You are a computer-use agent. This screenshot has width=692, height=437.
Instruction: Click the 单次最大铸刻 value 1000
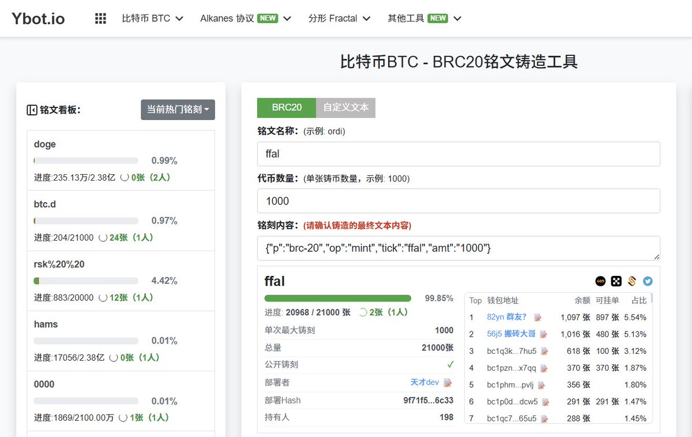click(x=444, y=330)
